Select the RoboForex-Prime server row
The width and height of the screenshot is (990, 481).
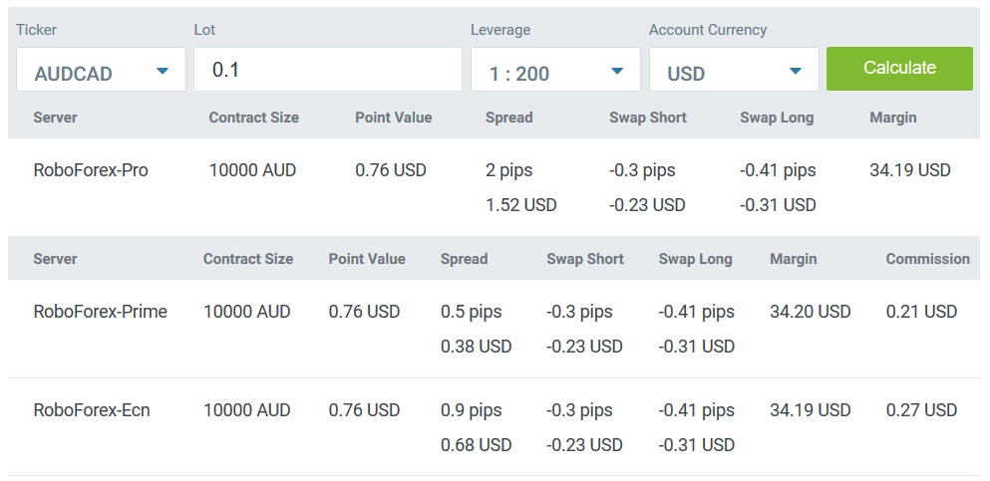click(x=494, y=329)
